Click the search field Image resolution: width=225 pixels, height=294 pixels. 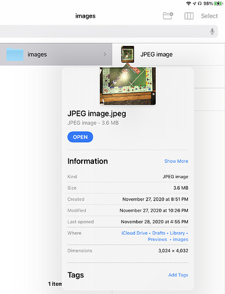pos(109,31)
